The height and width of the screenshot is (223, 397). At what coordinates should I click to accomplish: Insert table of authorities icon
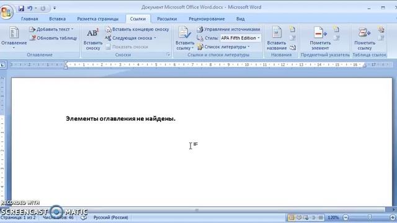point(381,29)
